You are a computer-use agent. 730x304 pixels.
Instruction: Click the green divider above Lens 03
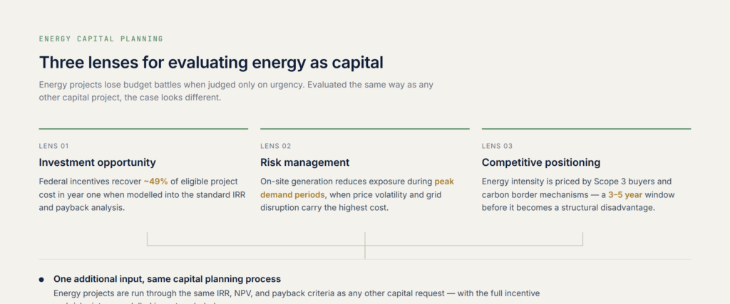click(x=586, y=129)
